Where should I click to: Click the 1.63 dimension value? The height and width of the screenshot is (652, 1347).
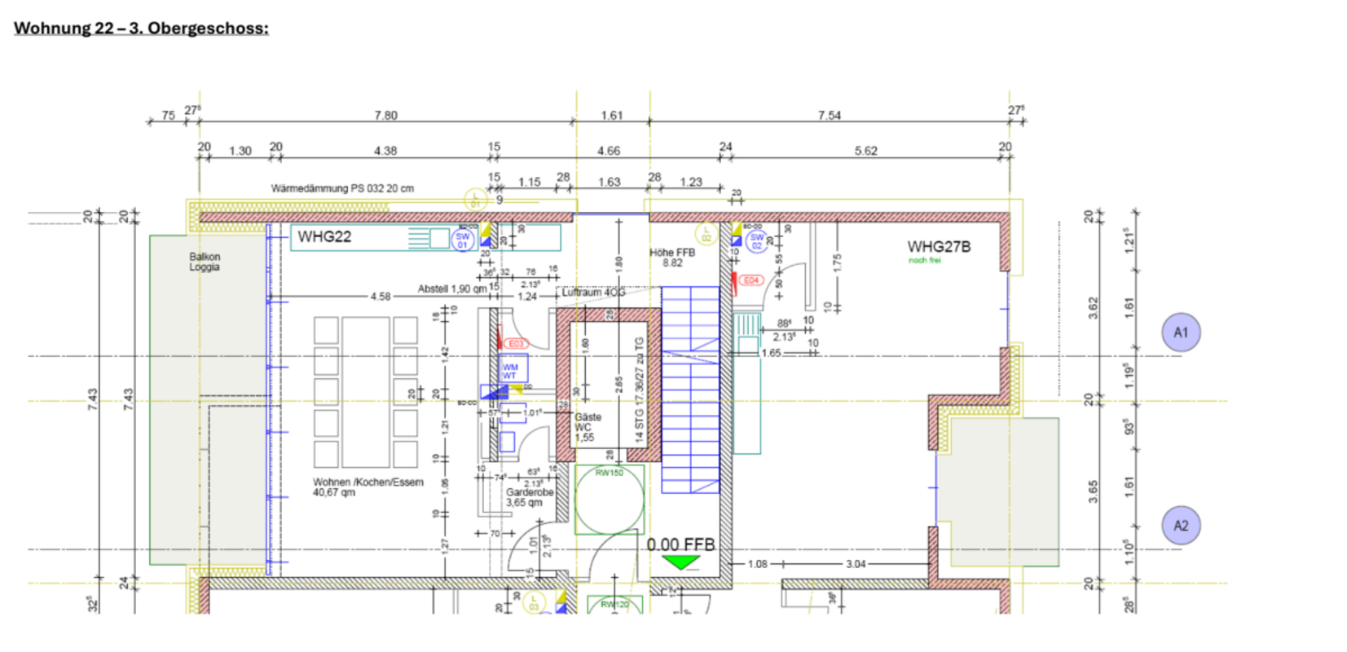click(x=610, y=182)
